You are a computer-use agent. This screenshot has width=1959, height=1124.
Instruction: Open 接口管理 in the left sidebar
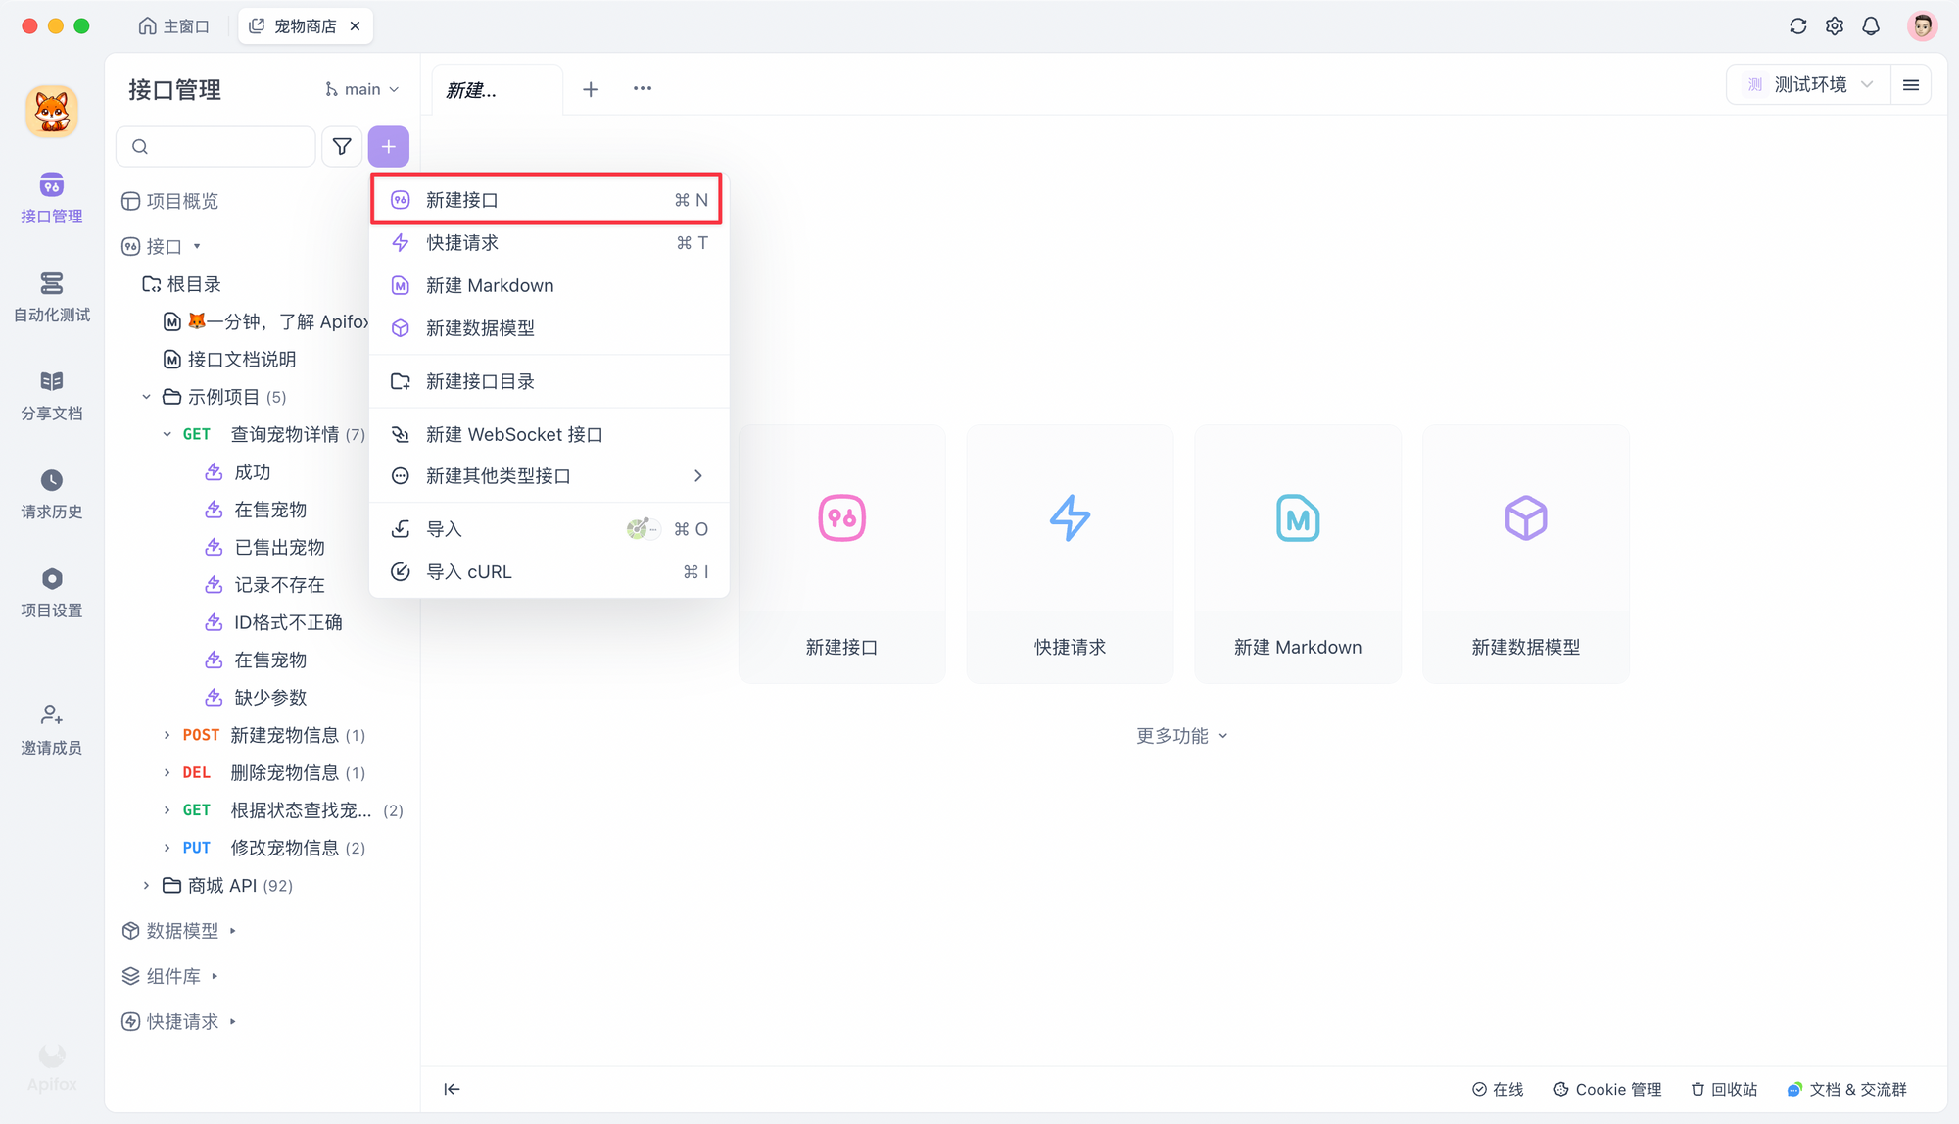click(52, 199)
